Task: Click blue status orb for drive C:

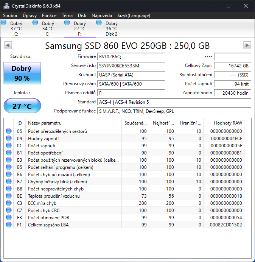Action: pos(3,22)
